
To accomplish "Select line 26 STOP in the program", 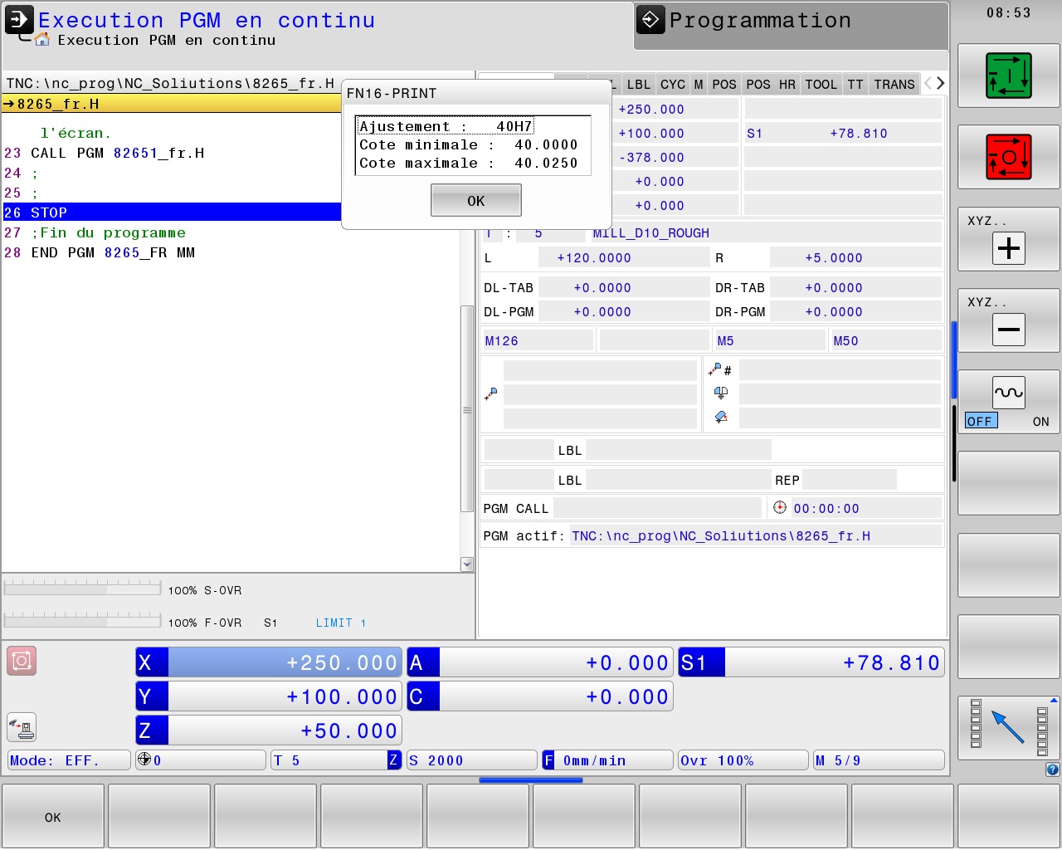I will [172, 212].
